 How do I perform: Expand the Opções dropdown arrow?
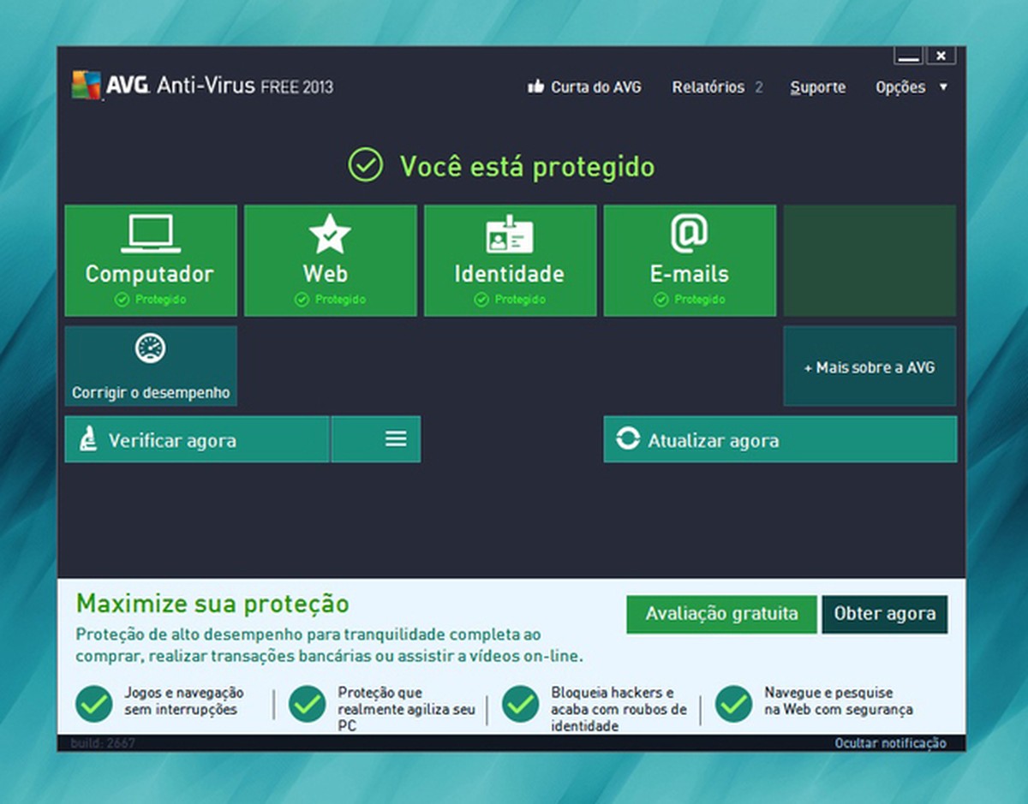[x=943, y=87]
